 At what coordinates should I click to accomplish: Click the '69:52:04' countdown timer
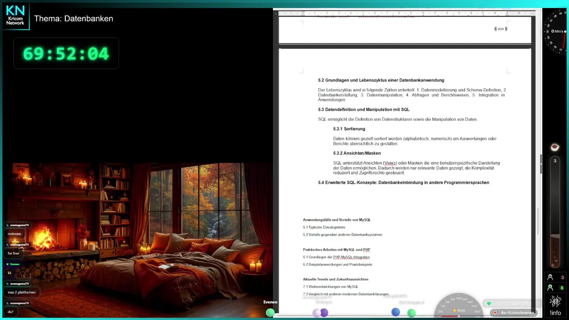point(66,54)
